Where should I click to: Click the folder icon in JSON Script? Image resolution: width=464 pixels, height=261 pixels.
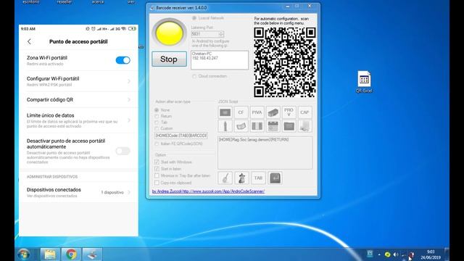[x=289, y=126]
